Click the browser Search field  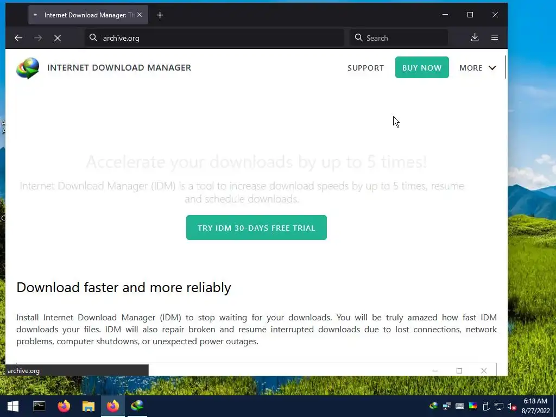399,37
